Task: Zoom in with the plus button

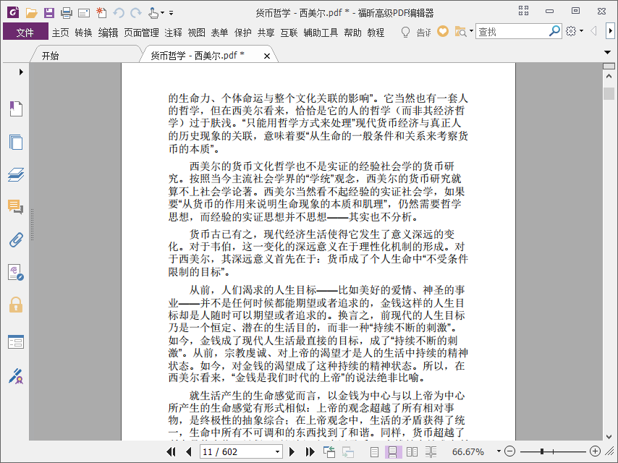Action: click(595, 451)
